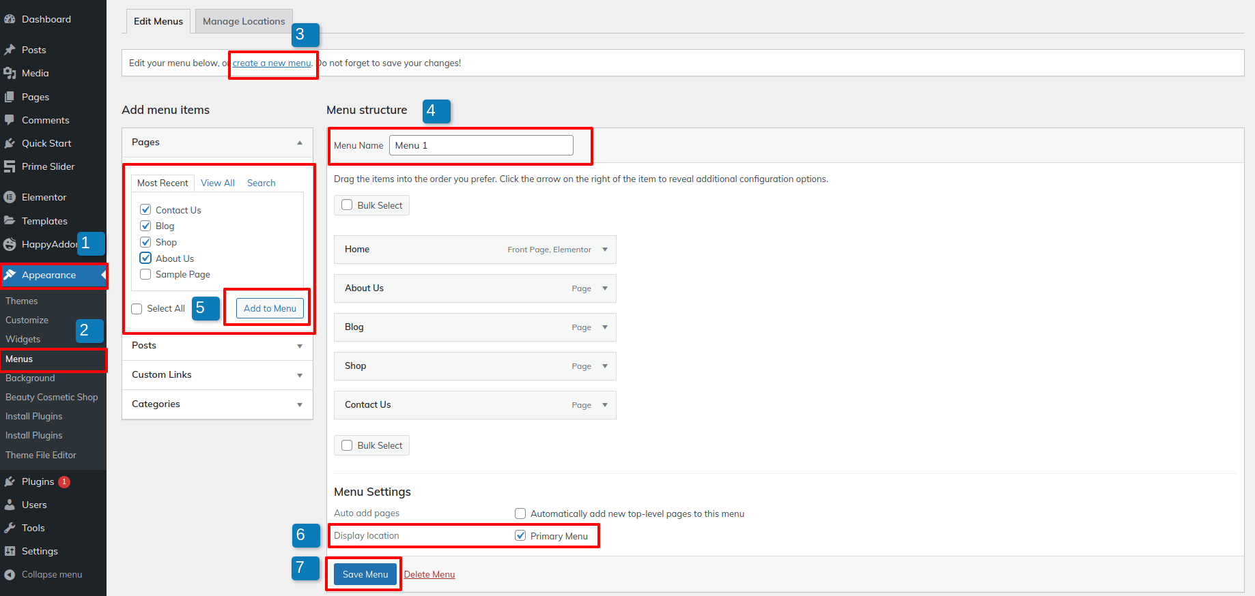The height and width of the screenshot is (596, 1255).
Task: Check the Sample Page checkbox
Action: click(x=145, y=274)
